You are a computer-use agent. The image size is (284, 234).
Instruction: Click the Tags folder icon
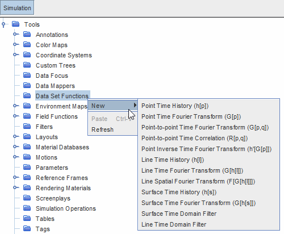tap(27, 228)
